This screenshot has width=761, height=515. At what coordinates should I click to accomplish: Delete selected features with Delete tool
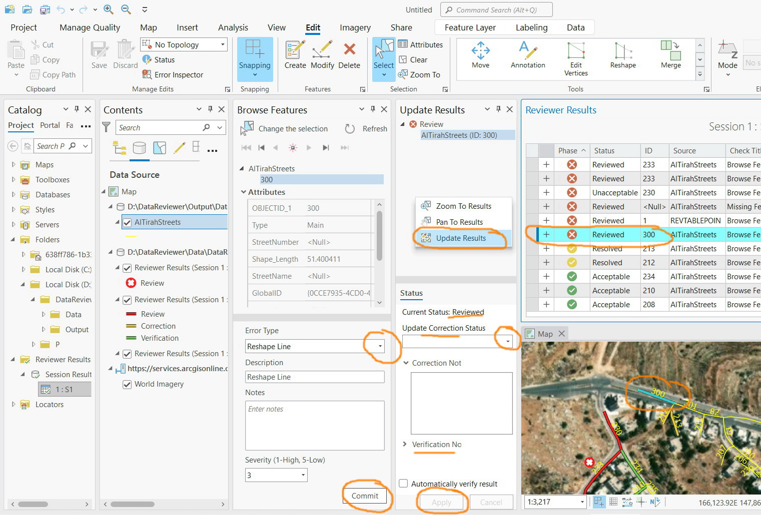coord(349,55)
